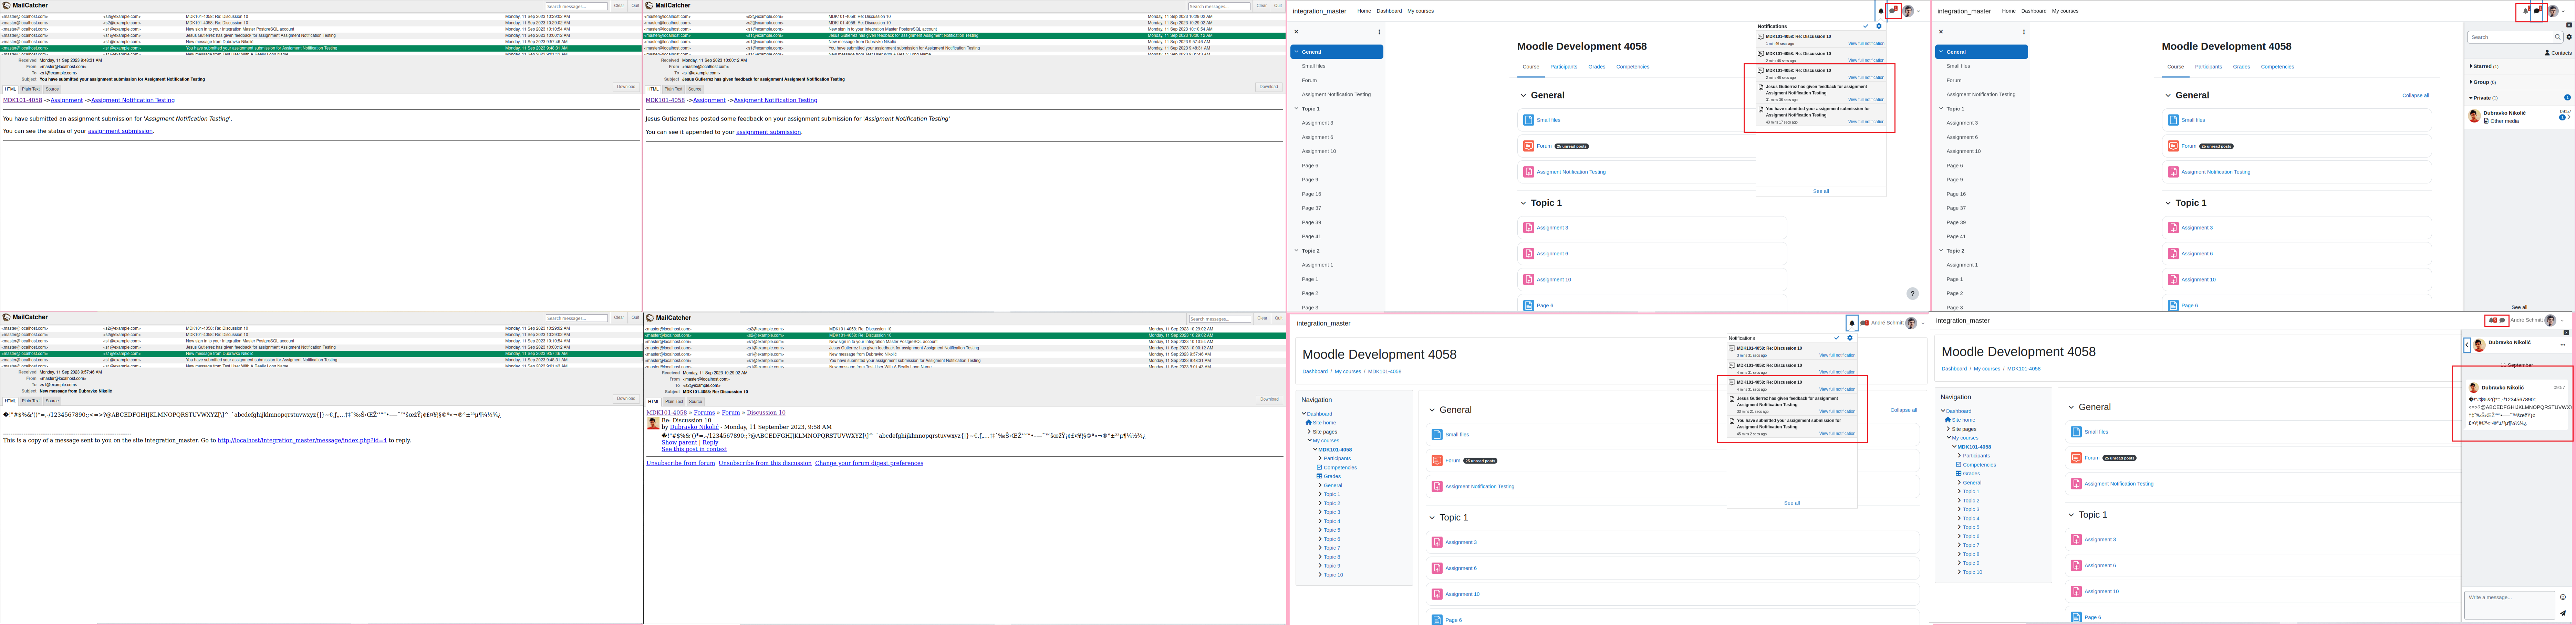Select Source tab in Jesus Gutierrez feedback MailCatcher window
The image size is (2576, 625).
click(x=695, y=89)
